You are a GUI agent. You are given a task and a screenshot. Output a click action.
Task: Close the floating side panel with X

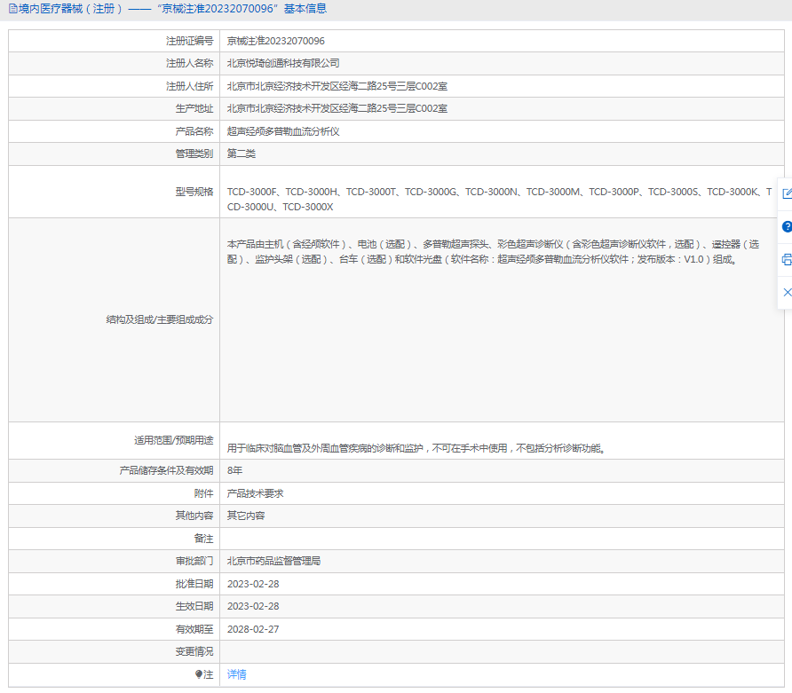coord(787,292)
